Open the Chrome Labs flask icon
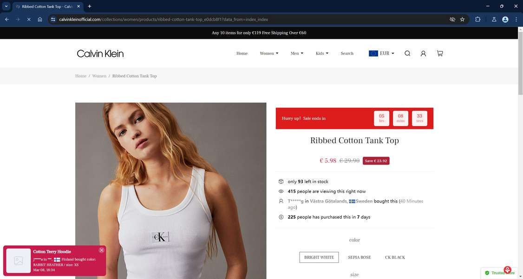This screenshot has height=279, width=523. pos(494,19)
